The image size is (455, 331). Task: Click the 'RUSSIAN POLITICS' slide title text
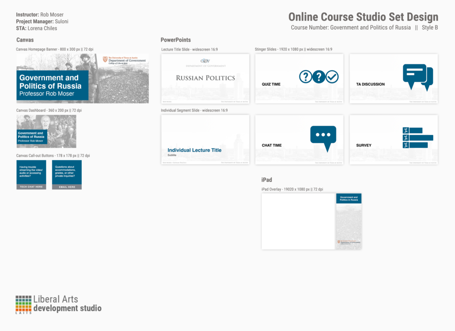pos(205,78)
